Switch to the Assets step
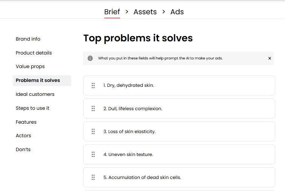 pos(145,12)
